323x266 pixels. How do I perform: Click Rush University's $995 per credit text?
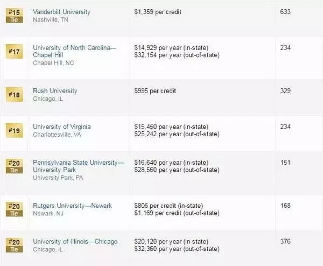(x=155, y=91)
